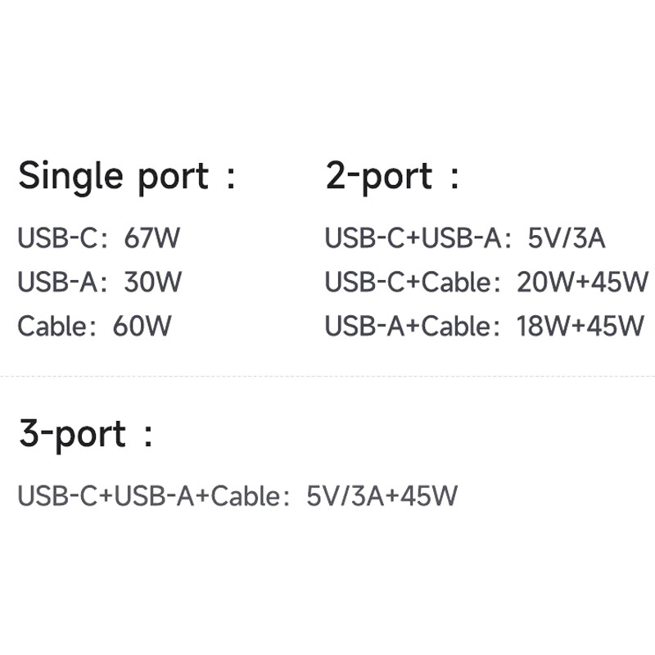Click the dashed divider line

[327, 376]
